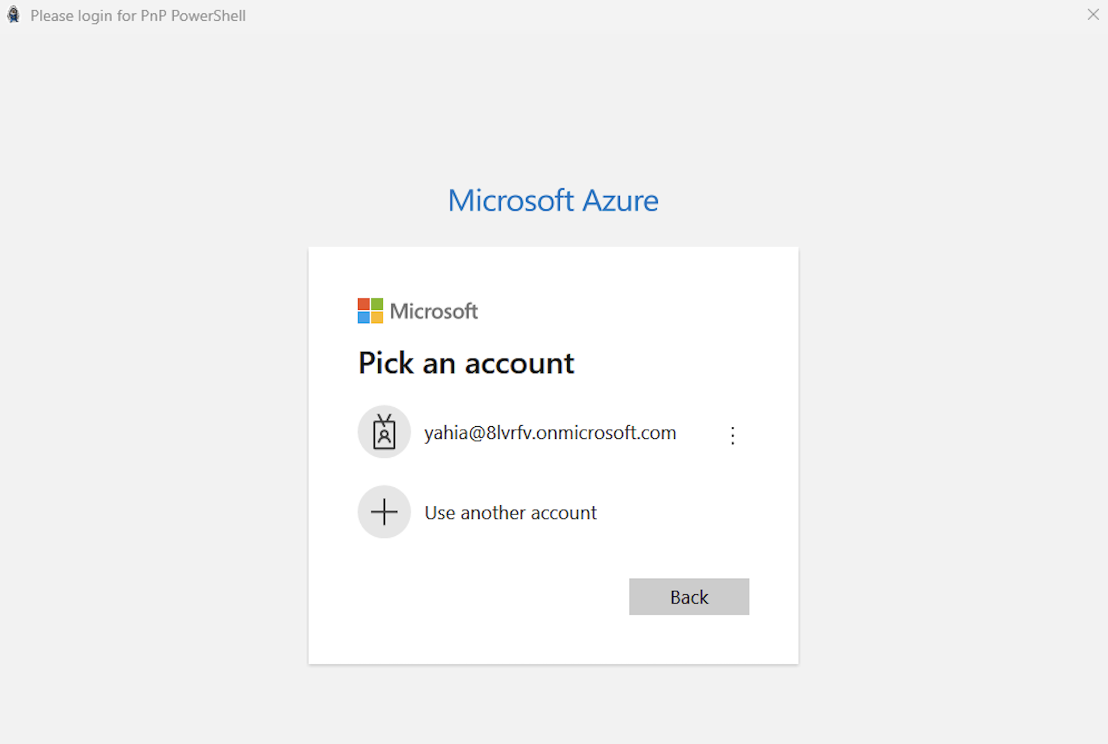Click the gray Microsoft wordmark beside the logo
The image size is (1108, 744).
pos(433,311)
